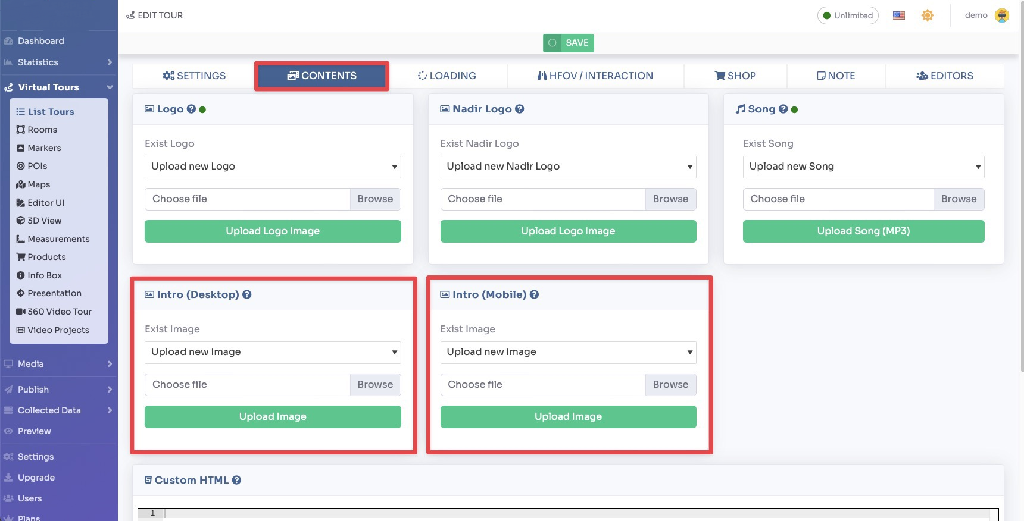Click the help icon next to Song
This screenshot has height=521, width=1024.
[783, 109]
